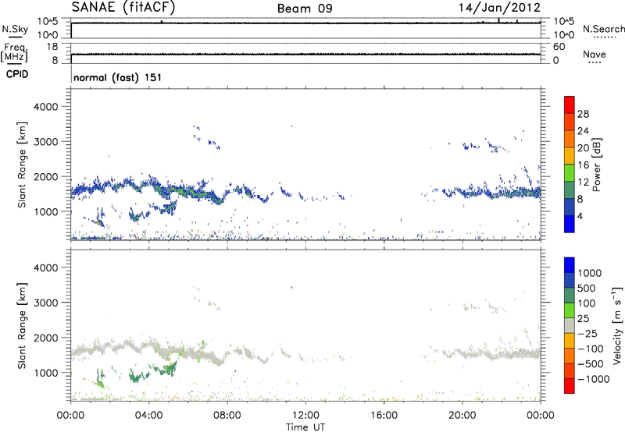Click the Beam 09 heading
Screen dimensions: 625x432
tap(305, 9)
